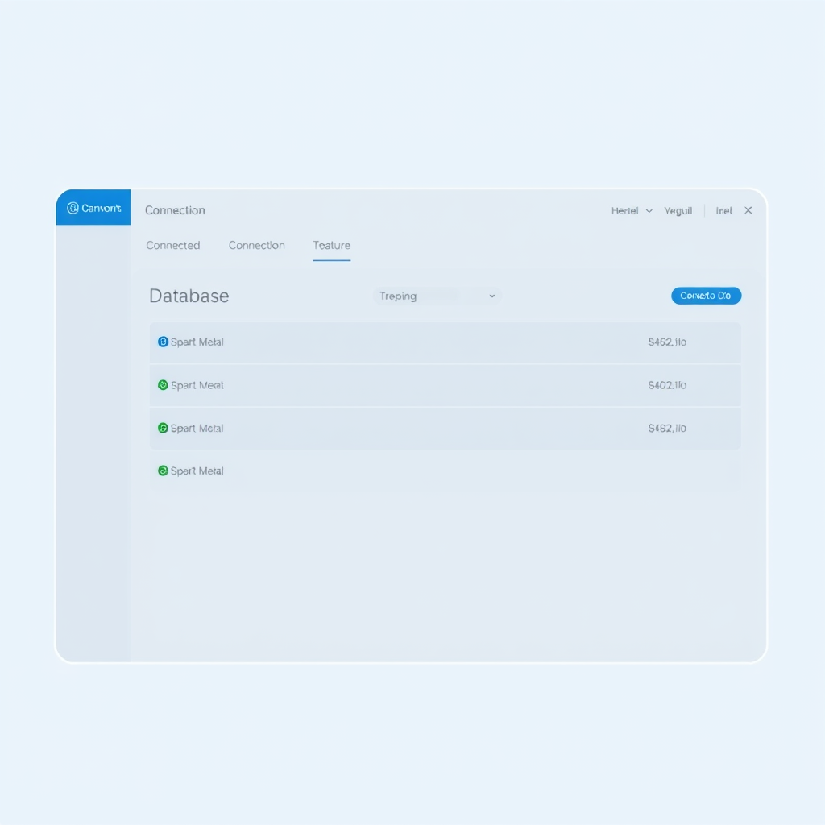The image size is (825, 825).
Task: Click the small arrow inside the Treping combo box
Action: pos(491,296)
